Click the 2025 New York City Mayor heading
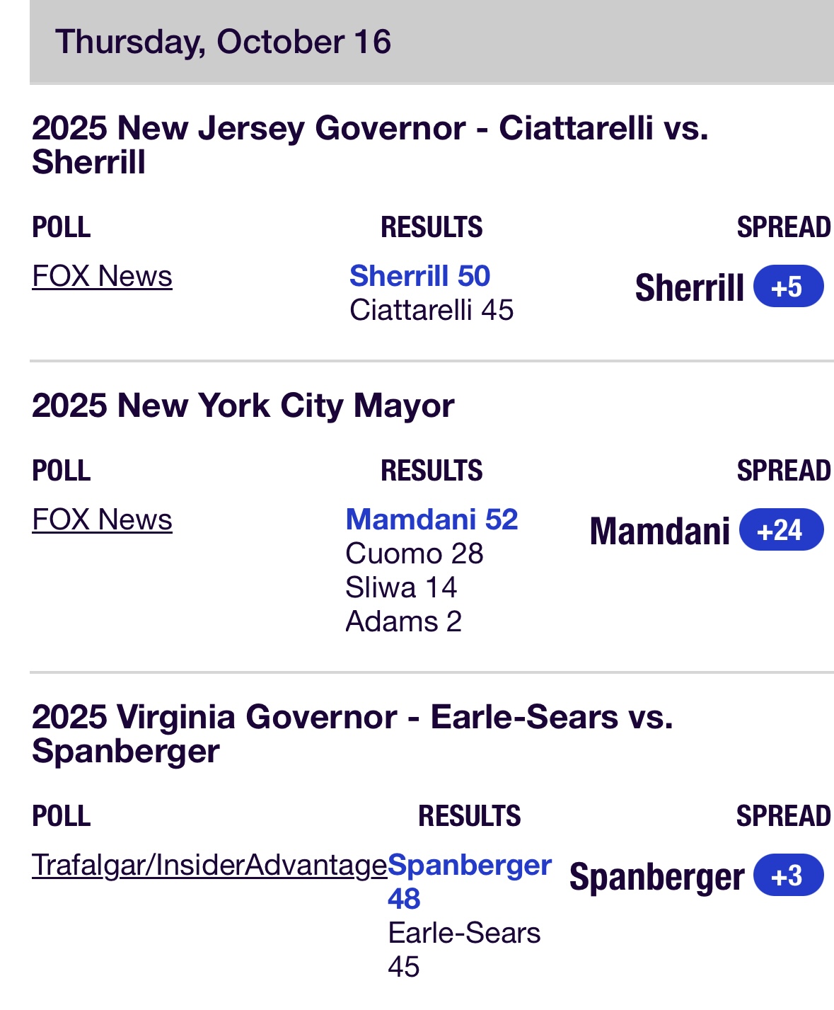834x1010 pixels. click(x=243, y=406)
